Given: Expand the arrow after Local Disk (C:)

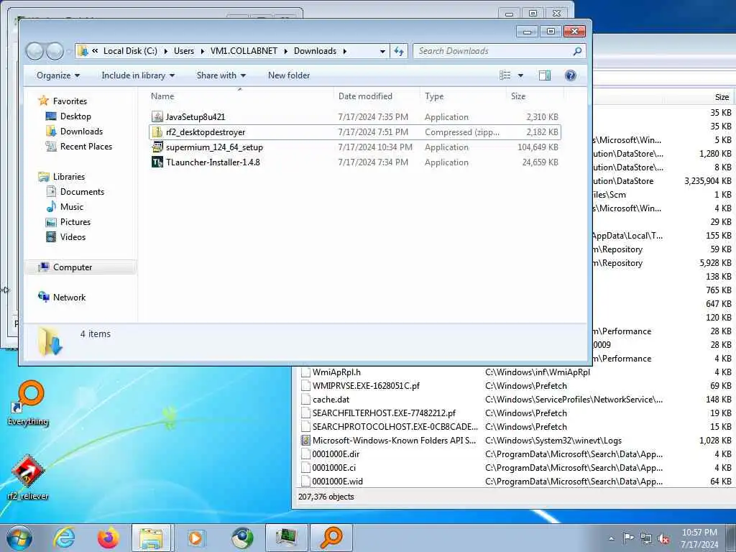Looking at the screenshot, I should (166, 51).
